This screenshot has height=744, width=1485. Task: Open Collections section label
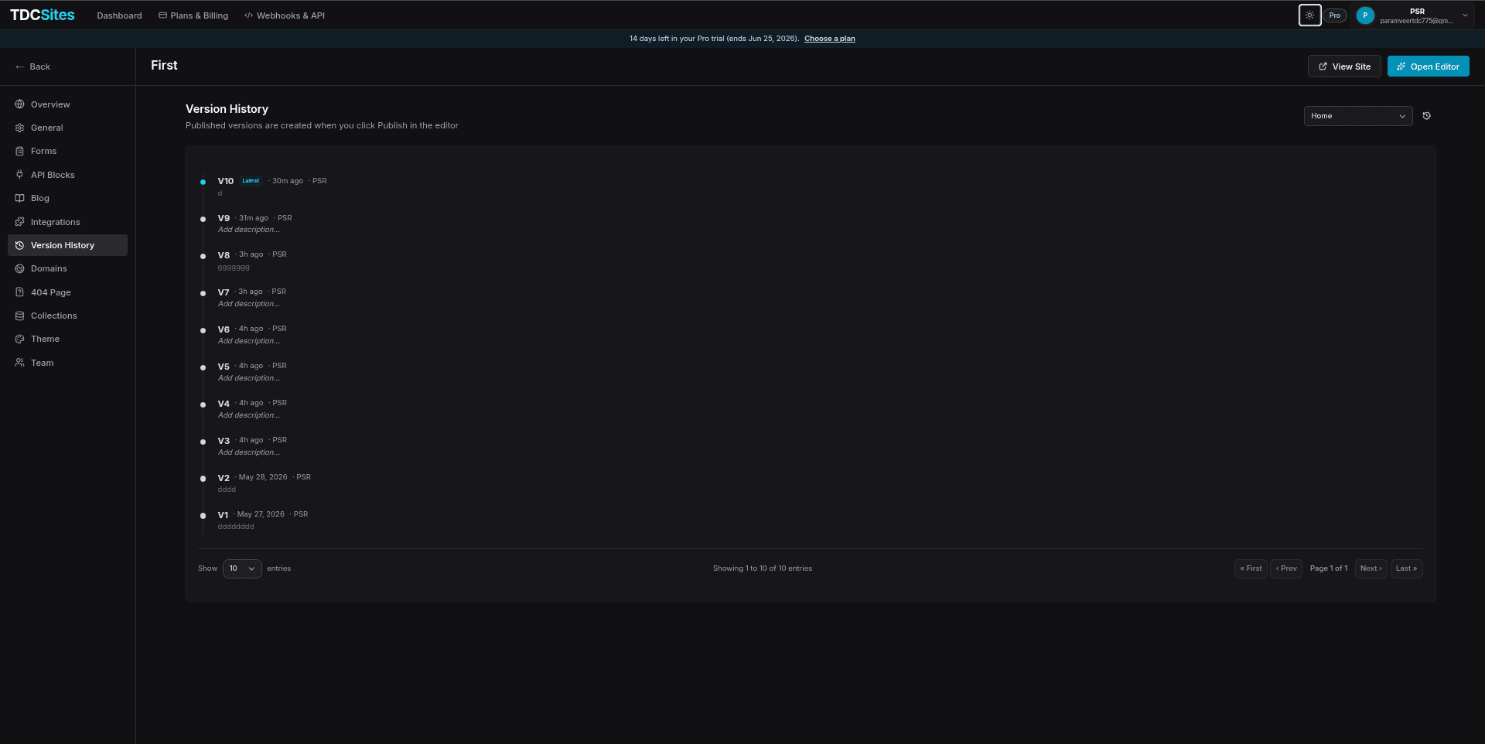[x=54, y=316]
